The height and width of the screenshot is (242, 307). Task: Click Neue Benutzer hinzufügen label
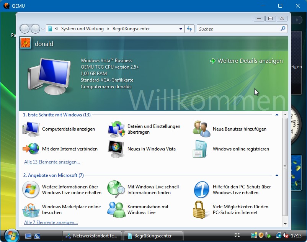[x=240, y=129]
